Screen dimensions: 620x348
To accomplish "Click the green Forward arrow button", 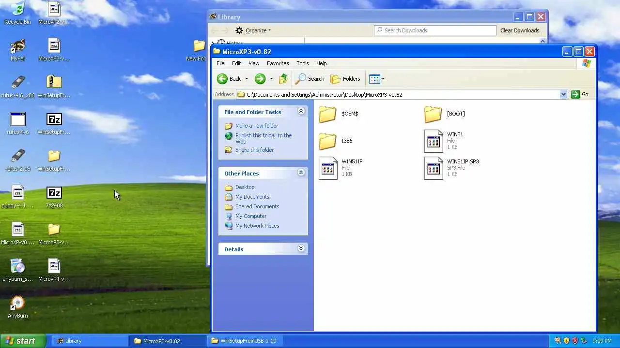I will [260, 79].
